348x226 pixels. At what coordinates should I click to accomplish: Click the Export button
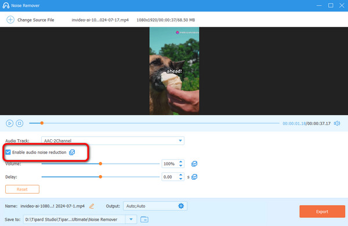322,212
